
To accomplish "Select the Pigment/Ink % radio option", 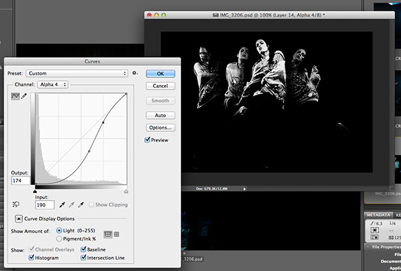I will click(59, 239).
